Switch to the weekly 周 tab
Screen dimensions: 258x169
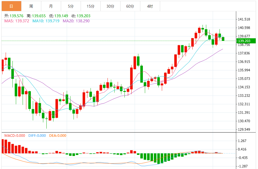click(x=31, y=6)
